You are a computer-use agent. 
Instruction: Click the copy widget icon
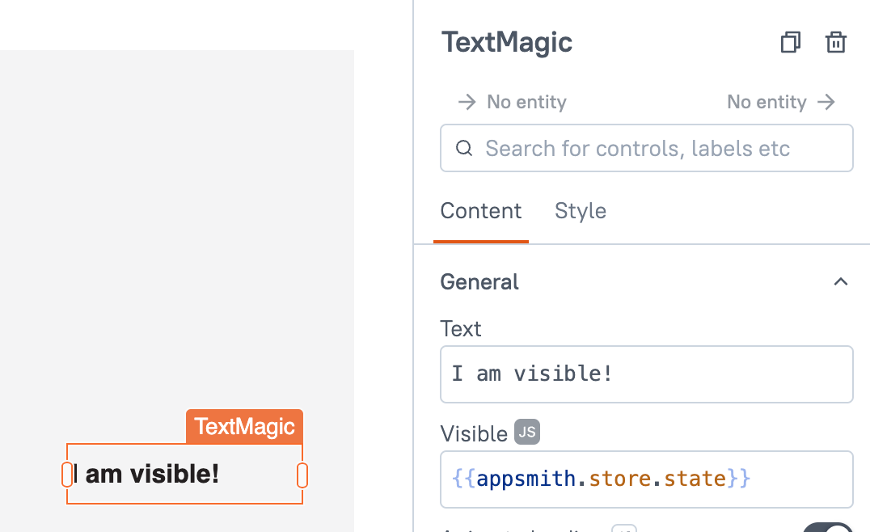[790, 43]
